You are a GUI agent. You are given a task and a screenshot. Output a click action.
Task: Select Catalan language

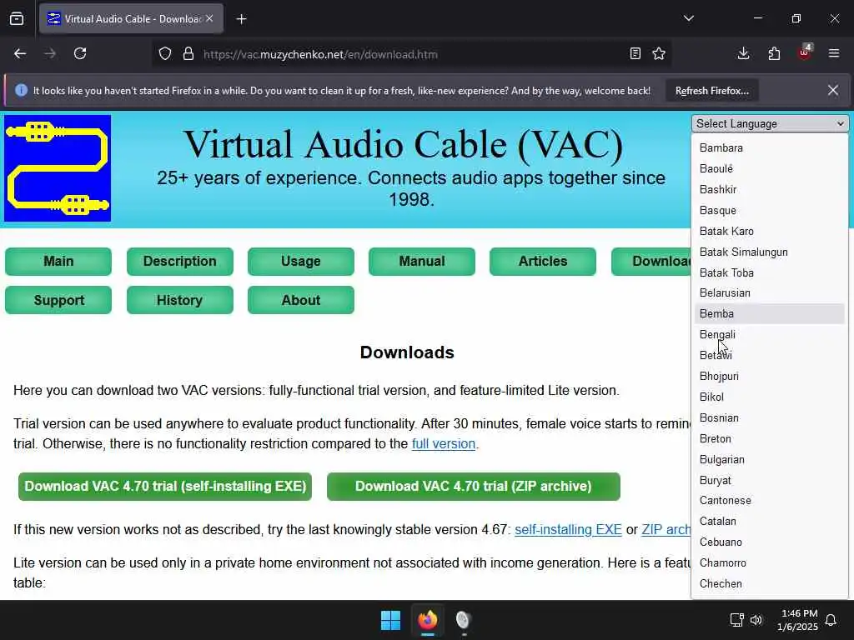(770, 521)
